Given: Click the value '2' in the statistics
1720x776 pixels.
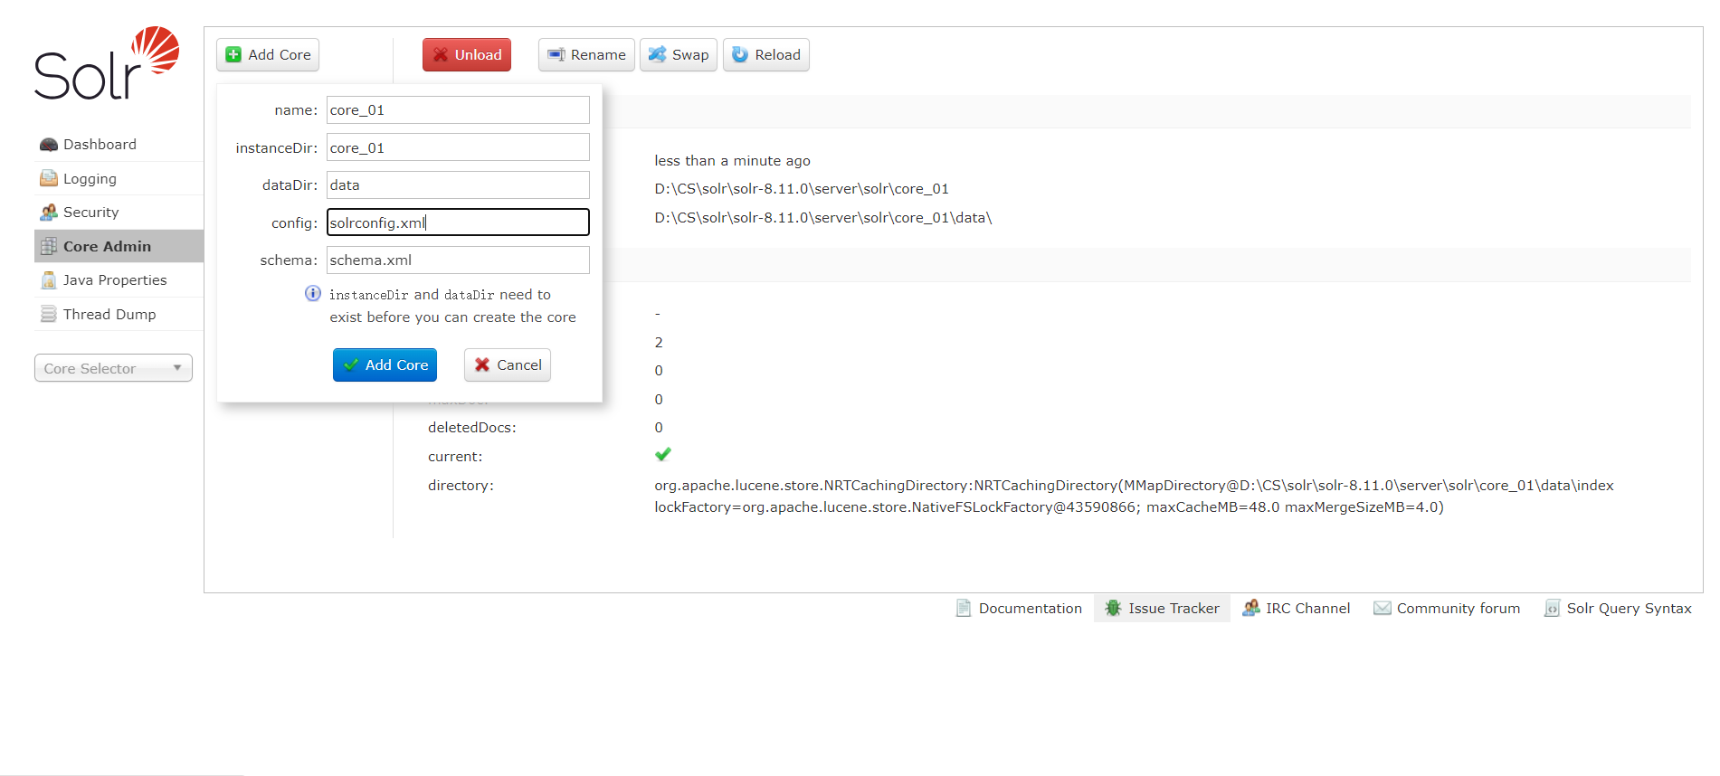Looking at the screenshot, I should [x=659, y=342].
